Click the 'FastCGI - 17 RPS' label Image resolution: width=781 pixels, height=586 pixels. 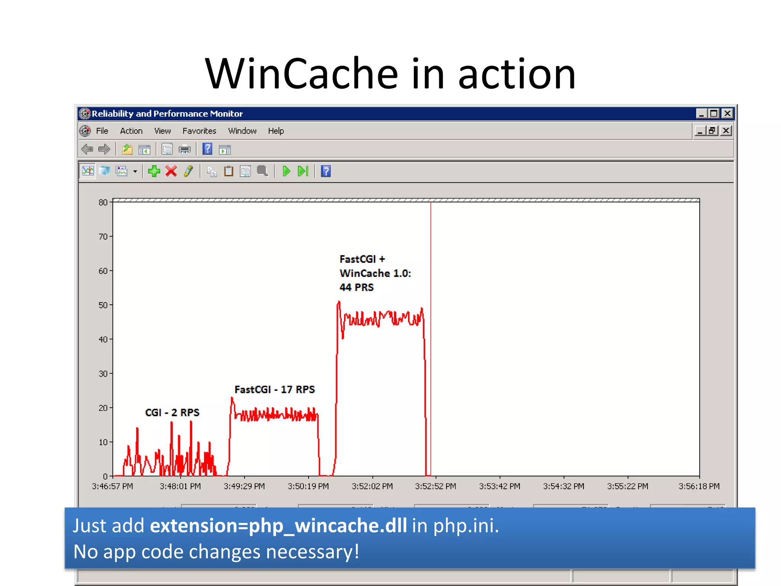click(x=275, y=390)
